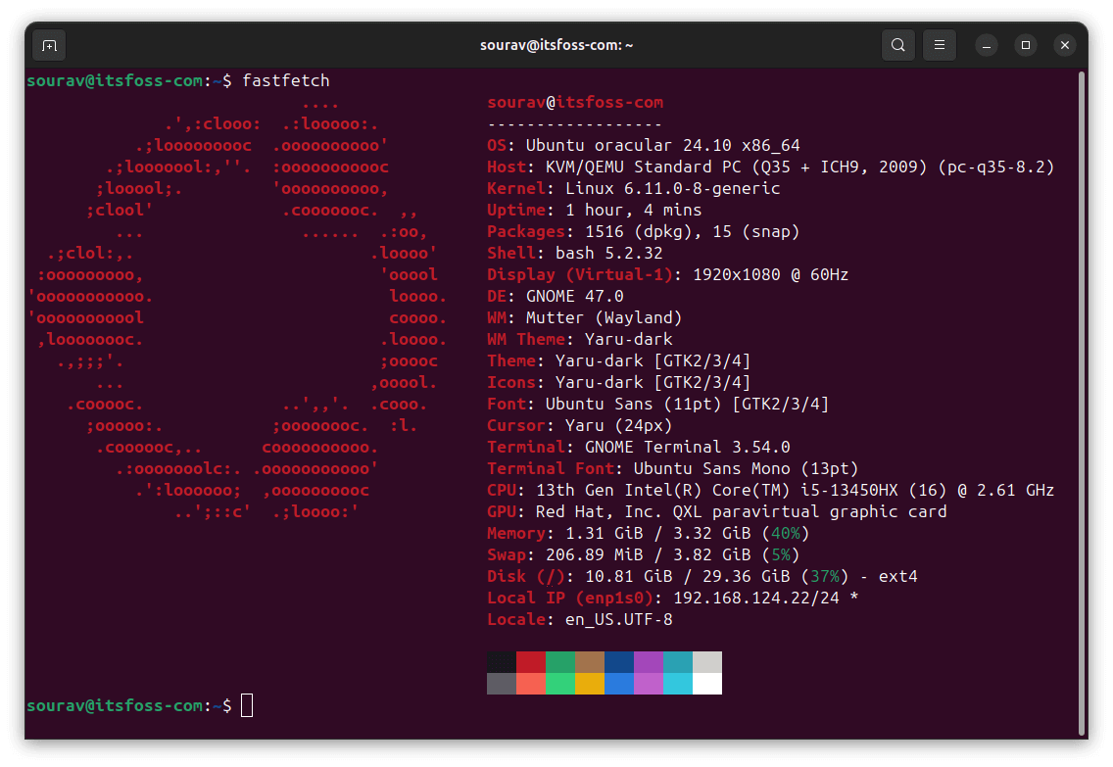
Task: Click the window title sourav@itsfoss-com
Action: (556, 43)
